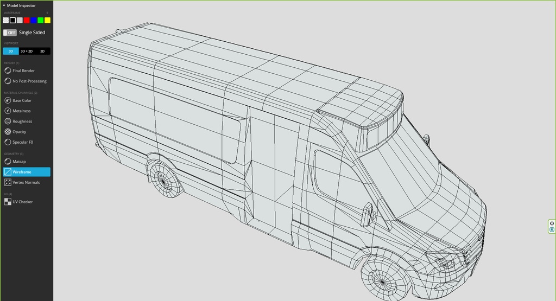Switch viewport to 2D

point(42,52)
